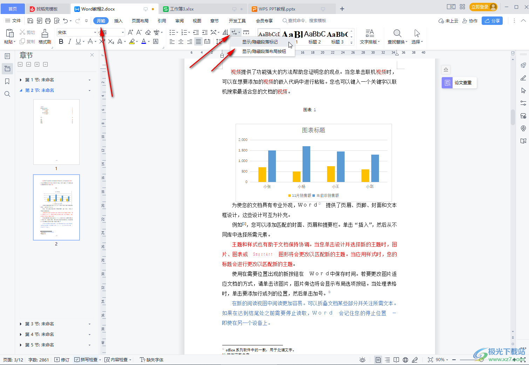Click the Print icon in quick access toolbar
Viewport: 529px width, 365px height.
(48, 21)
